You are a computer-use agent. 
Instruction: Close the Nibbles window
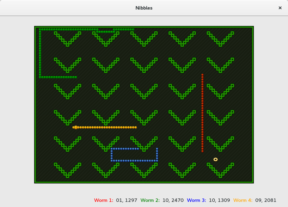(x=280, y=8)
